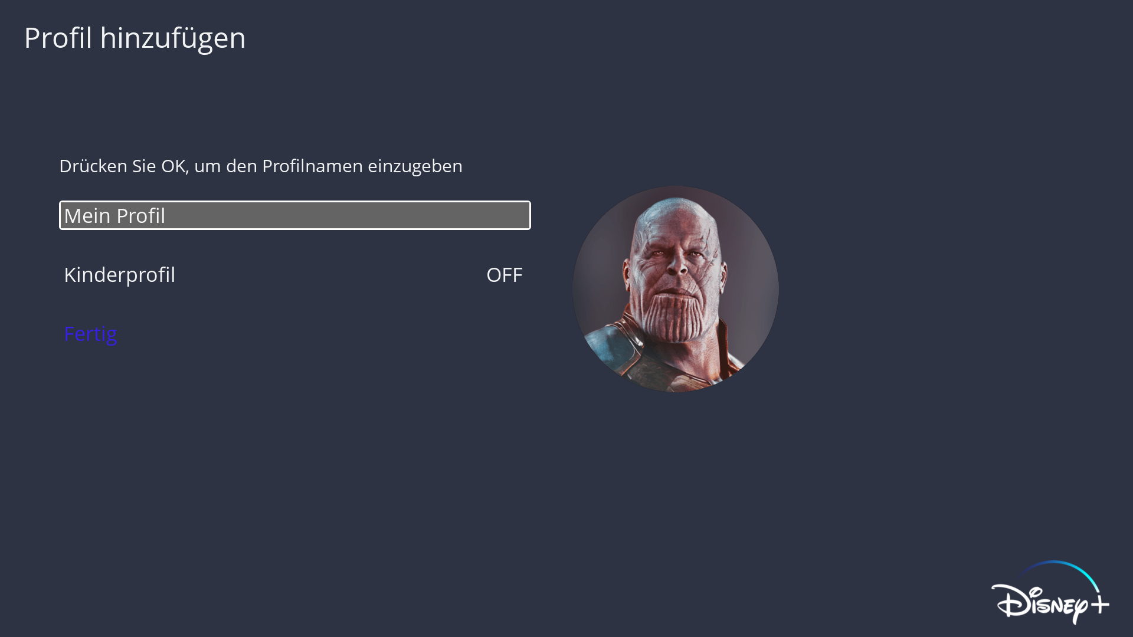This screenshot has width=1133, height=637.
Task: Select the Kinderprofil row label
Action: tap(119, 275)
